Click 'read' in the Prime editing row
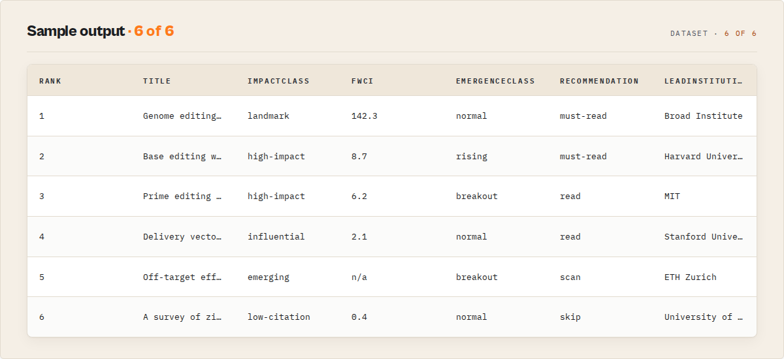 [570, 196]
